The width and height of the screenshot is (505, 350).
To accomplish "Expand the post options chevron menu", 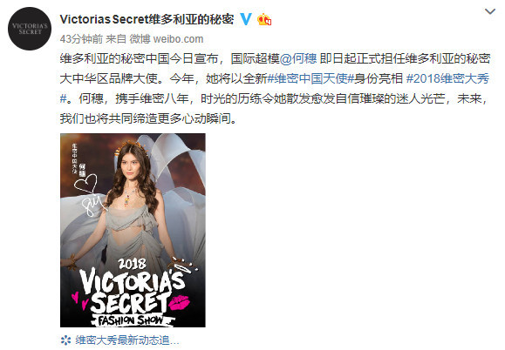I will pos(490,11).
